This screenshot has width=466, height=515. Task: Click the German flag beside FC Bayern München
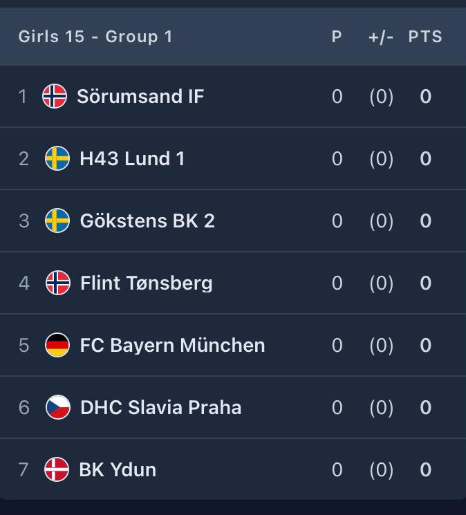point(57,345)
